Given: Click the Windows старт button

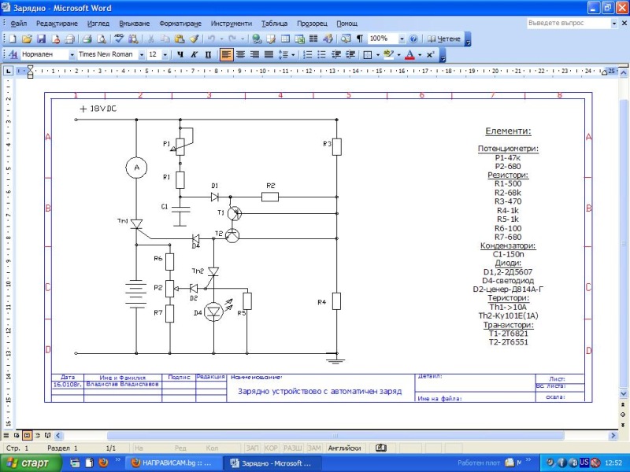Looking at the screenshot, I should pyautogui.click(x=30, y=463).
